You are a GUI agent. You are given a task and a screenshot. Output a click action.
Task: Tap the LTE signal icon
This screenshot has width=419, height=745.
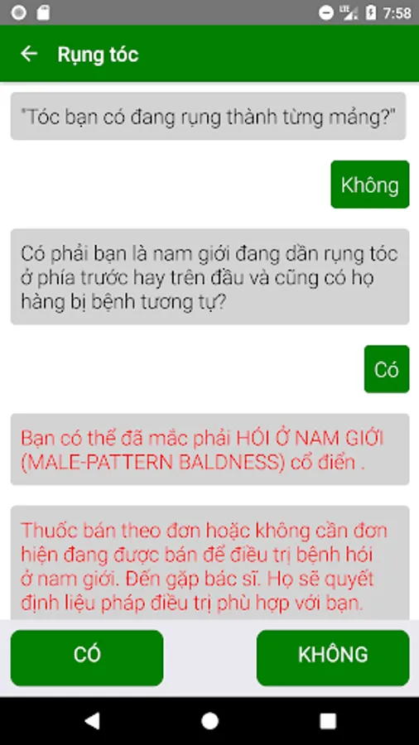point(350,12)
